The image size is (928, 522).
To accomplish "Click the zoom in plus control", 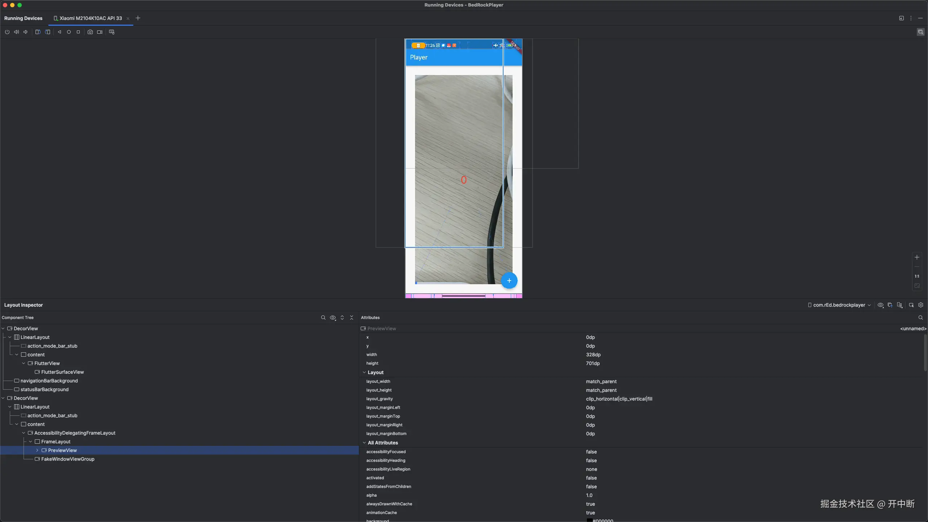I will 917,257.
